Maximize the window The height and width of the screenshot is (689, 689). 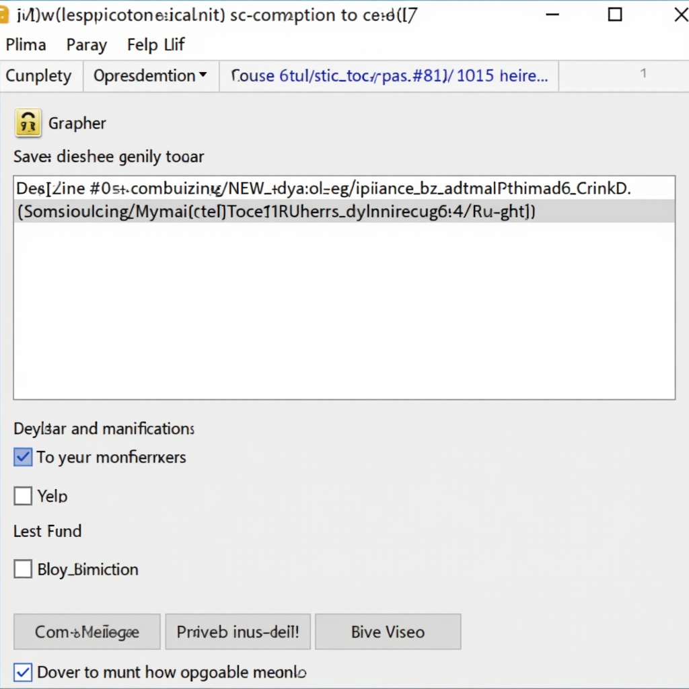(x=614, y=15)
